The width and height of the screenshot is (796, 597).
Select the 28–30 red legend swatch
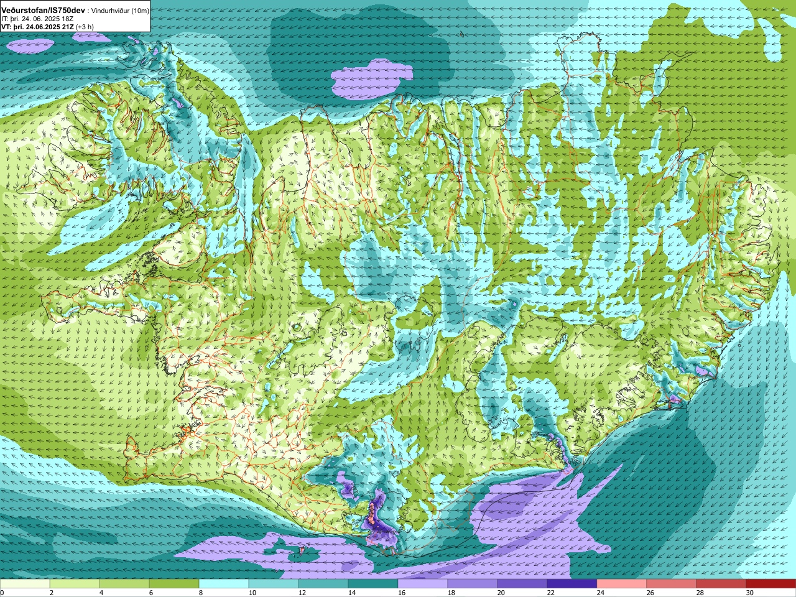tap(721, 584)
